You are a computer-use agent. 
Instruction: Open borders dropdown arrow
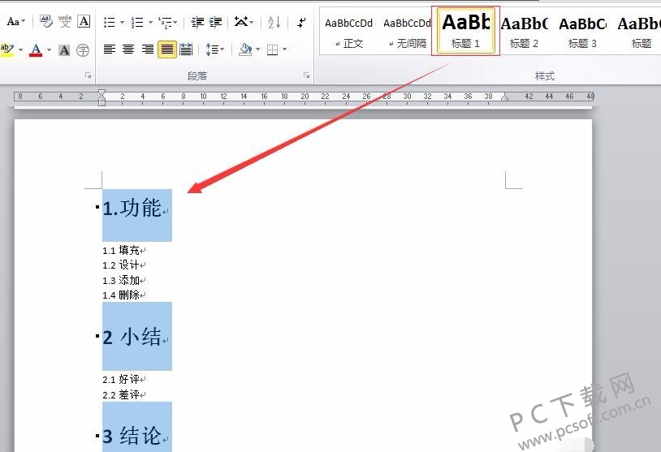(x=285, y=50)
